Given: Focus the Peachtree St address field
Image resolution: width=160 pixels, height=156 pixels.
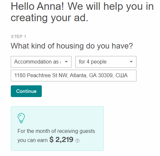Looking at the screenshot, I should (x=73, y=76).
